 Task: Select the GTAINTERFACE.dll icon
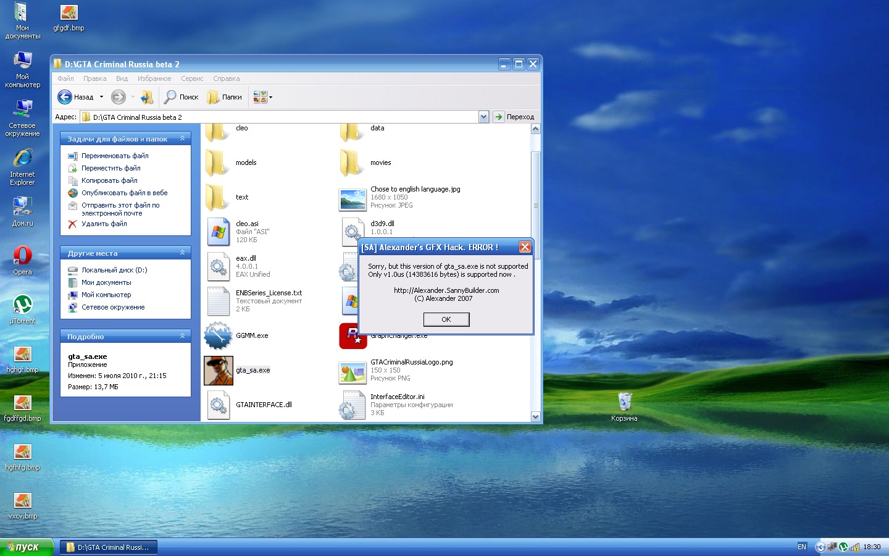click(219, 405)
